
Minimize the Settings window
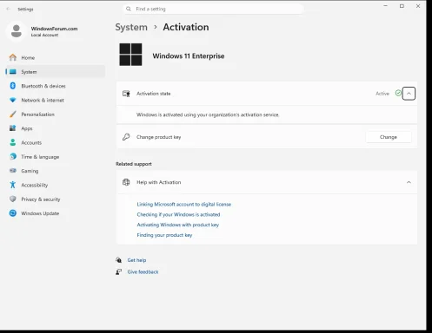coord(386,6)
